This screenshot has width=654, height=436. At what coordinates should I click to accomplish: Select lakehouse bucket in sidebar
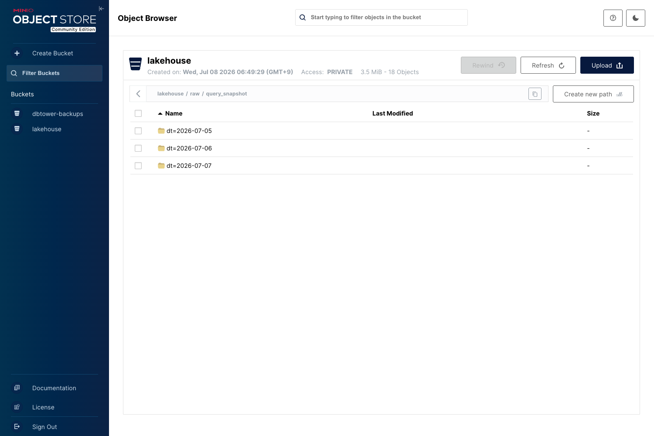coord(47,129)
